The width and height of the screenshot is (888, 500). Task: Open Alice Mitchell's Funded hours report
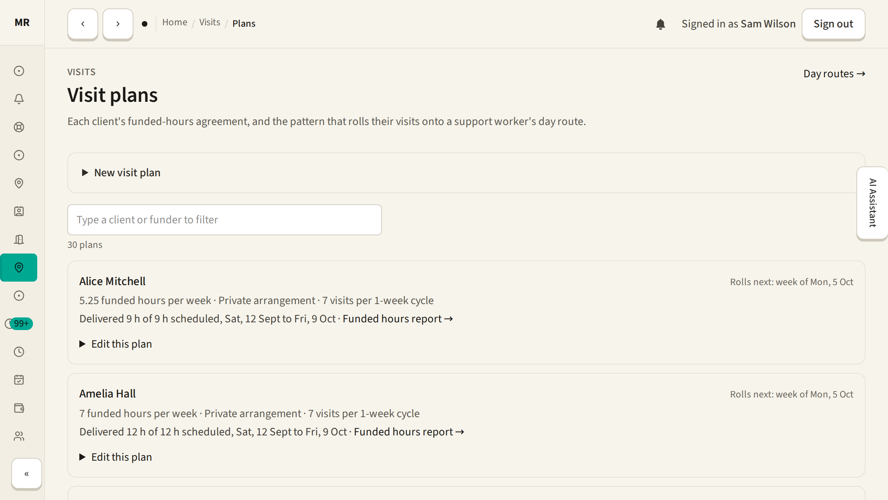pos(398,319)
